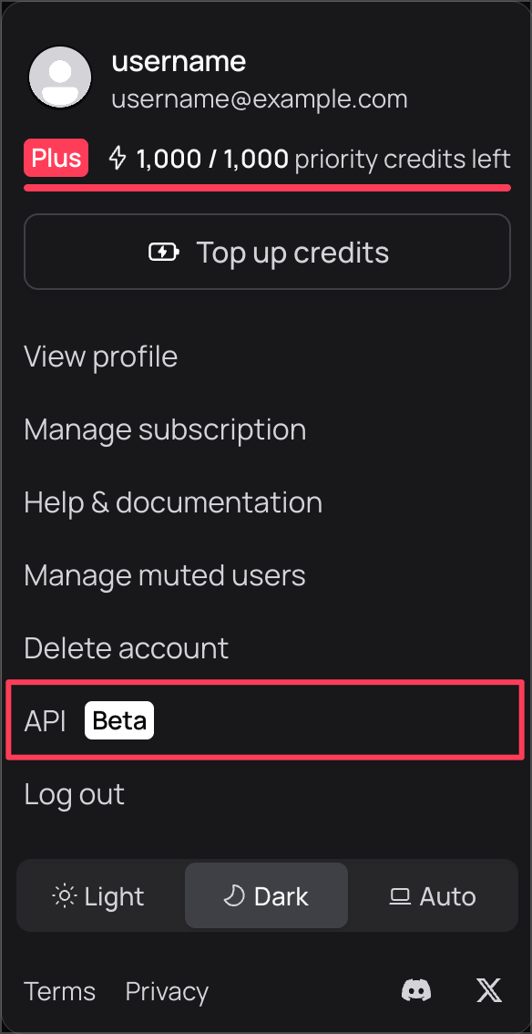Select Delete account

[x=127, y=648]
